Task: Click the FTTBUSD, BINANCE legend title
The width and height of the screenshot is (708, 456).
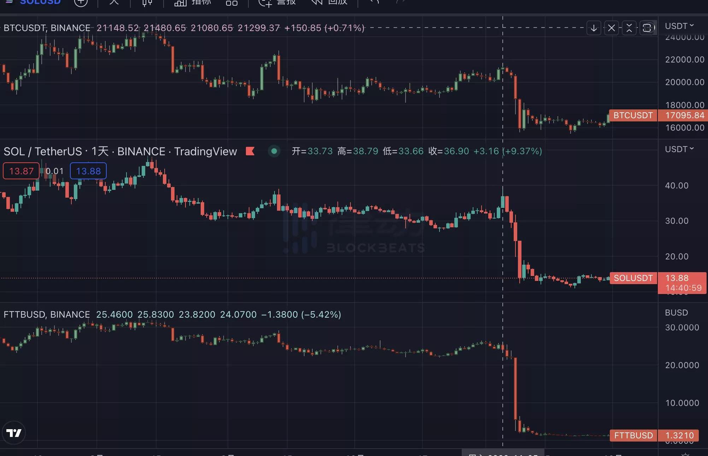Action: [x=47, y=314]
